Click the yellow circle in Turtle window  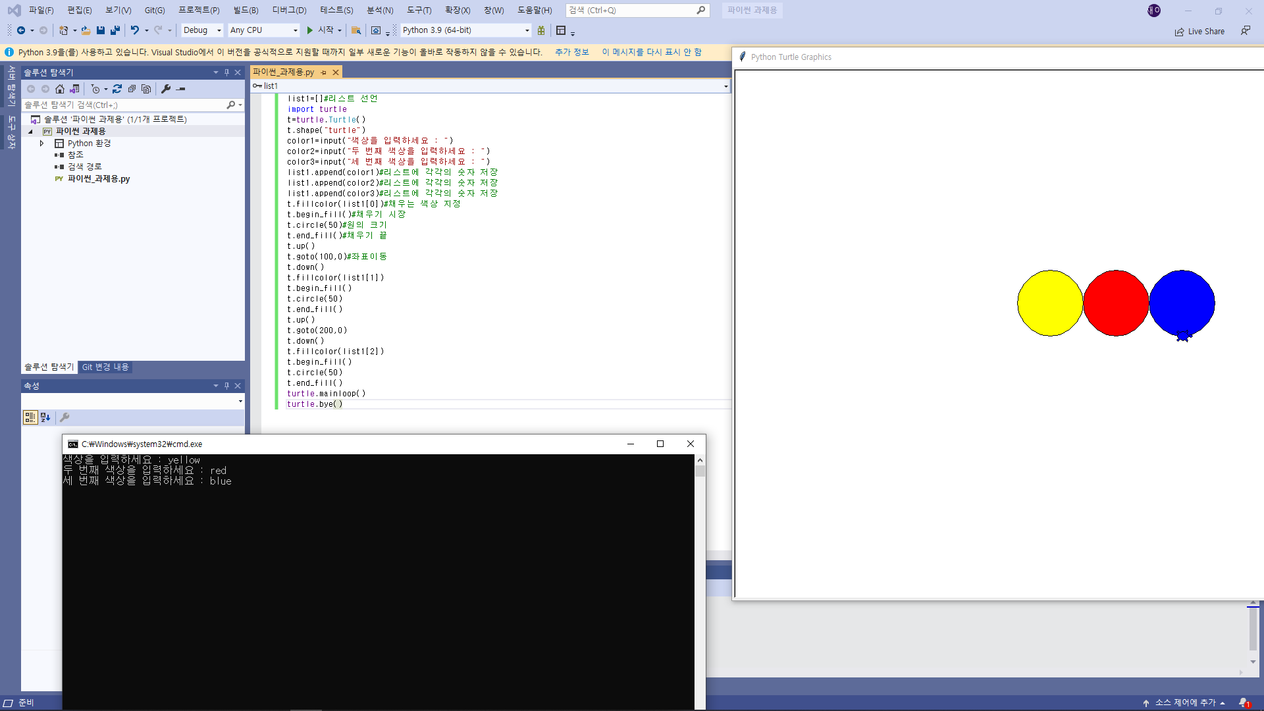[1050, 303]
